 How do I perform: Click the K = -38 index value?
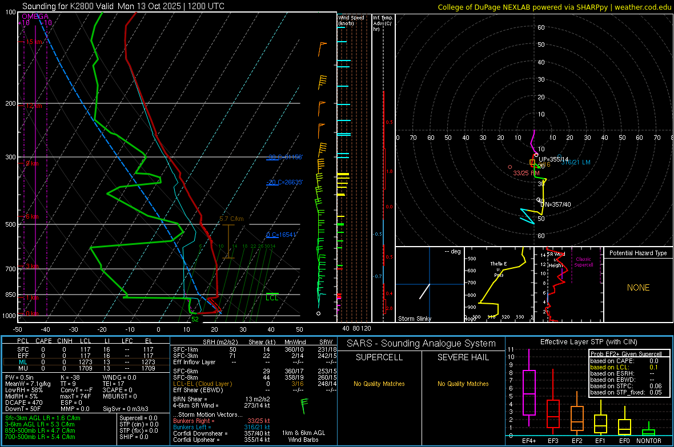coord(70,377)
